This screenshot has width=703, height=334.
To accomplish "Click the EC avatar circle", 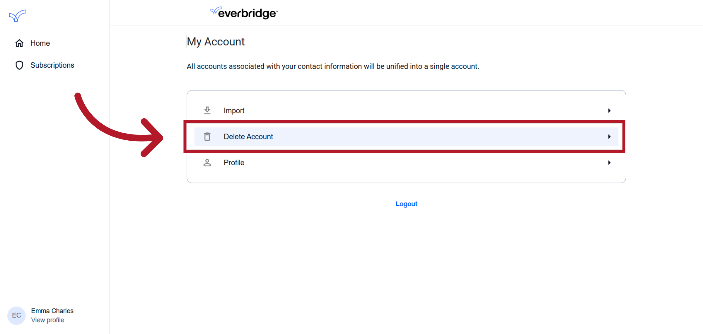I will (16, 316).
